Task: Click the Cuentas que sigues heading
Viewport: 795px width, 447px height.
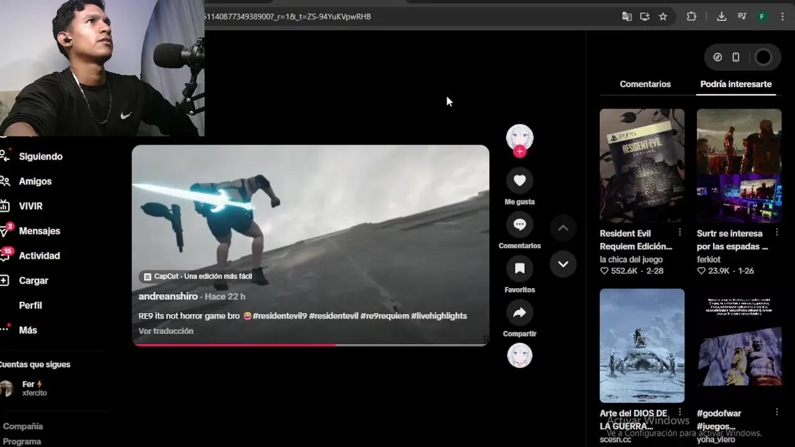Action: coord(35,364)
